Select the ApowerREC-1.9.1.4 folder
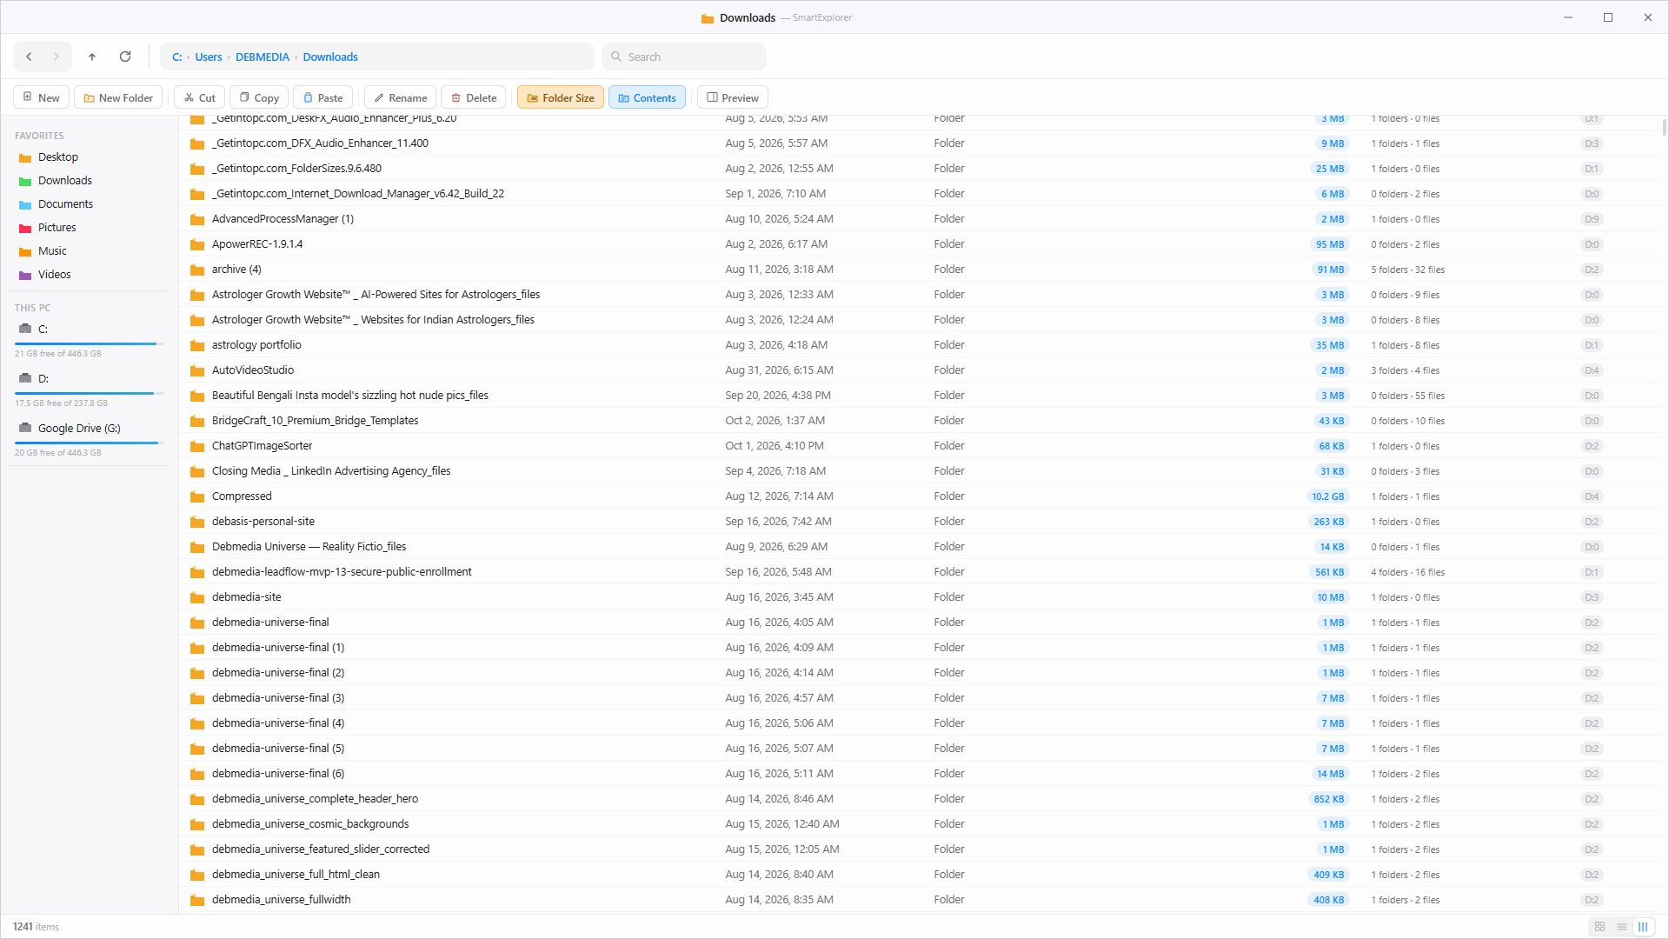The width and height of the screenshot is (1669, 939). click(x=921, y=244)
